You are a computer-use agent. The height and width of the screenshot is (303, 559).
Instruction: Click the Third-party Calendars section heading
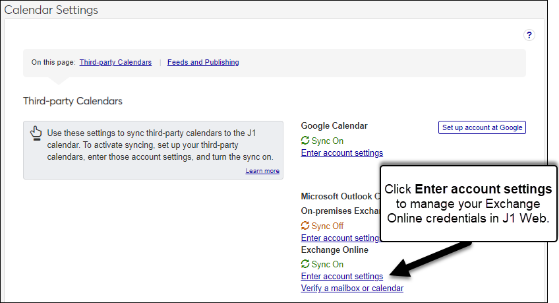click(x=73, y=101)
